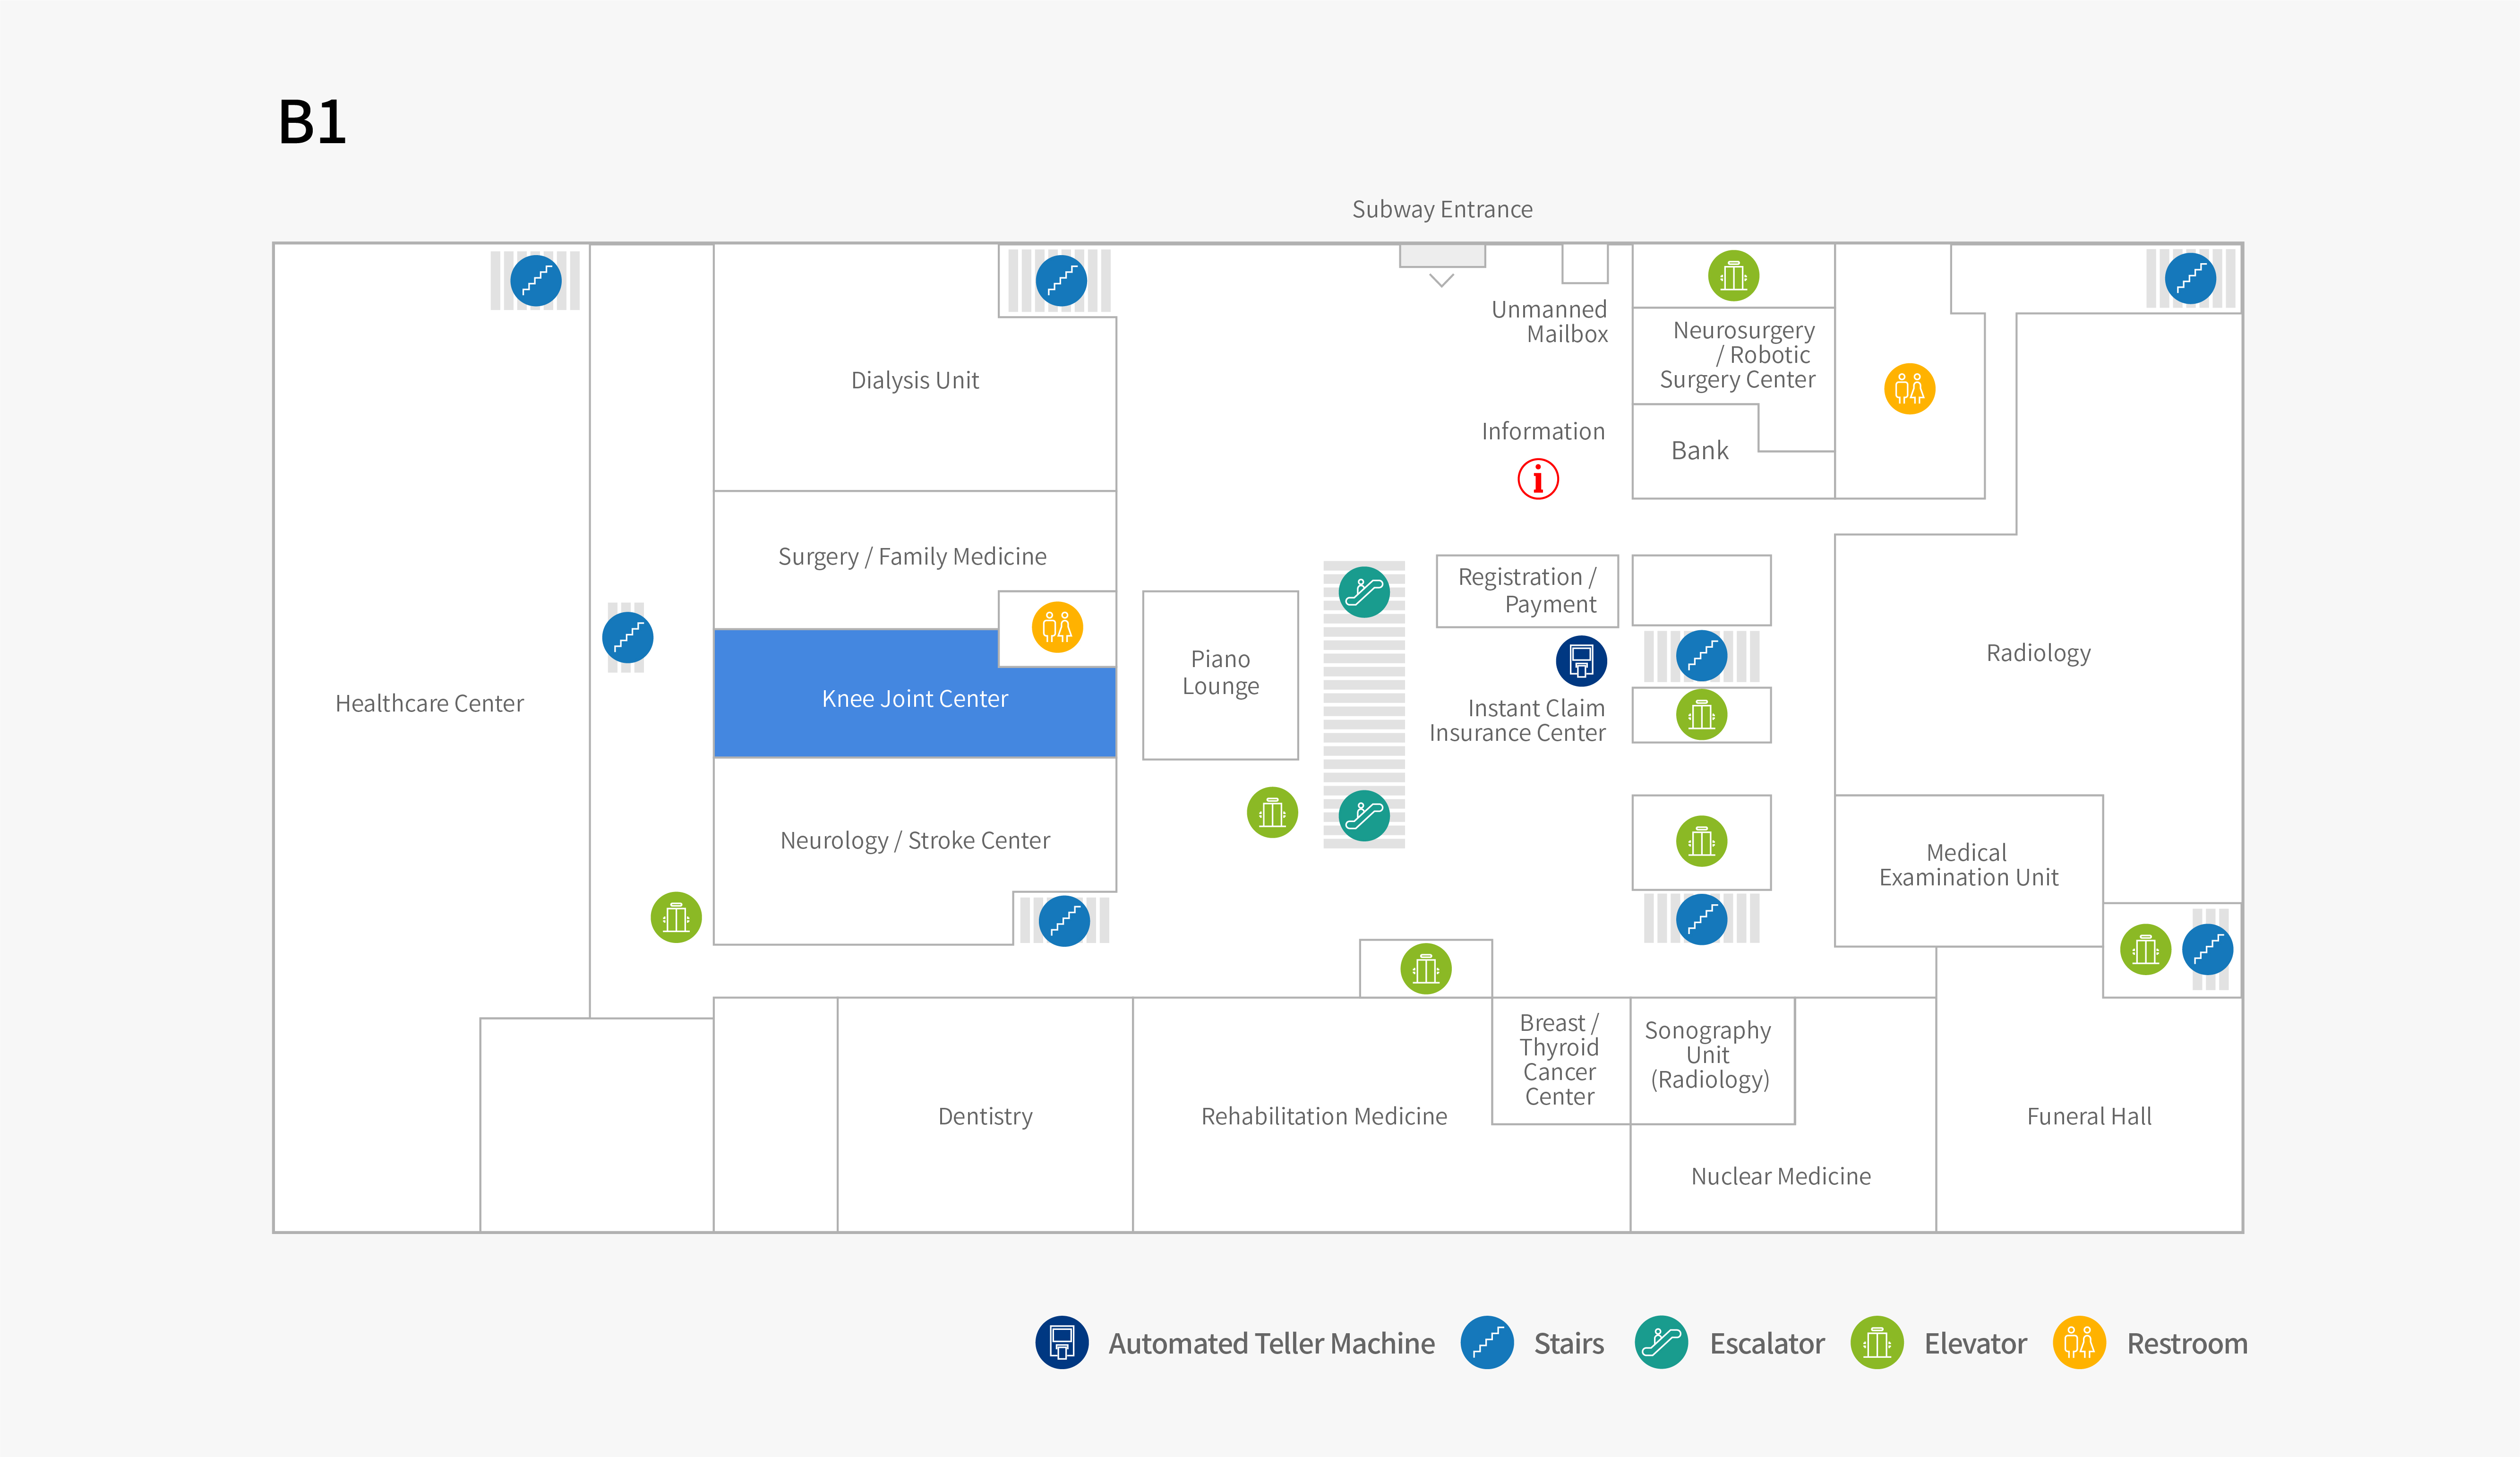
Task: Click the Instant Claim Insurance Center label
Action: pos(1517,720)
